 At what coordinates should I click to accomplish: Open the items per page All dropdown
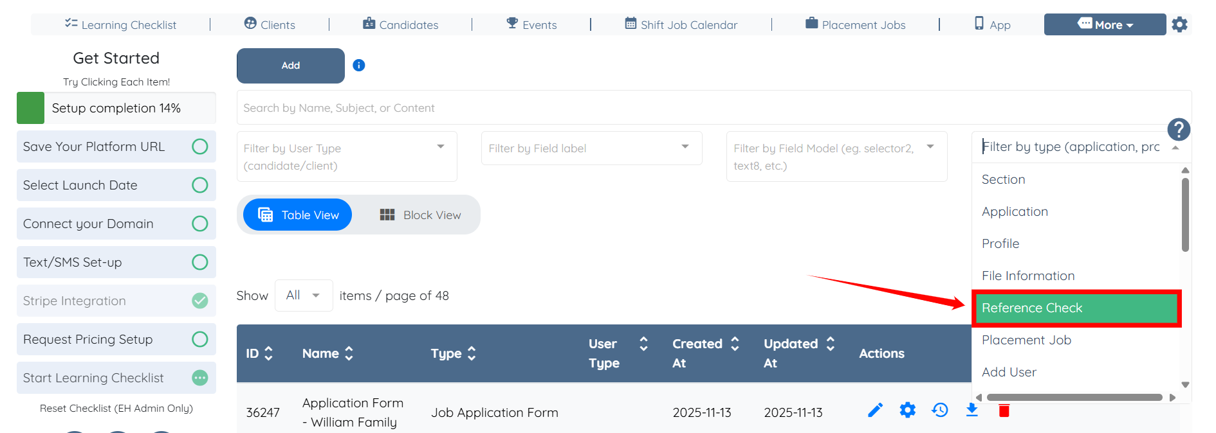tap(304, 296)
